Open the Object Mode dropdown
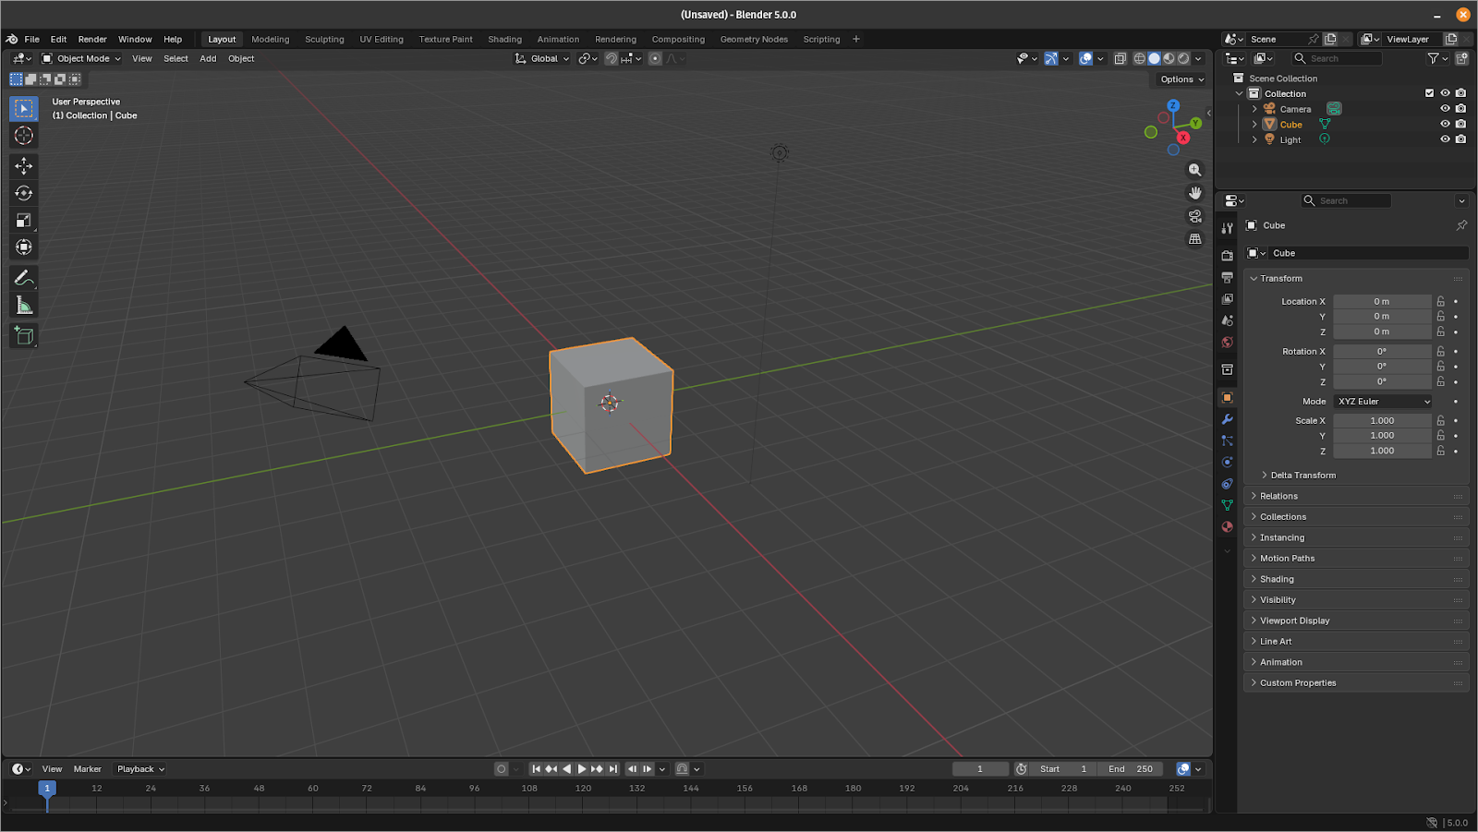This screenshot has width=1478, height=832. coord(81,58)
